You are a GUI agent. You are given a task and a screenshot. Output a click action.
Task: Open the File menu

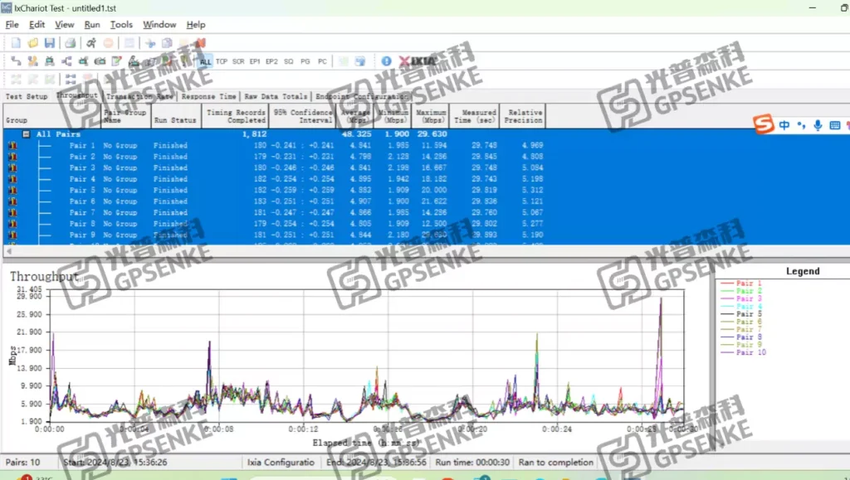12,24
